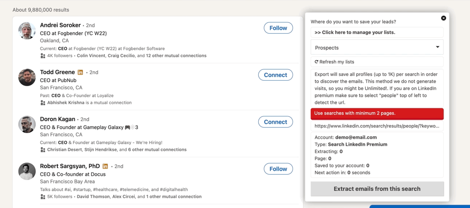Open the Prospects list dropdown
The image size is (470, 208).
click(377, 47)
